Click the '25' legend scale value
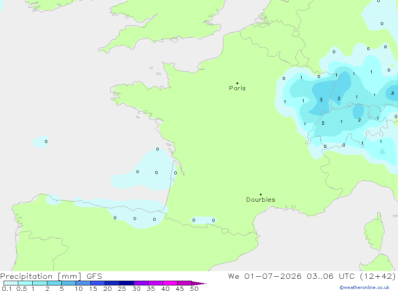The width and height of the screenshot is (398, 291). [122, 289]
